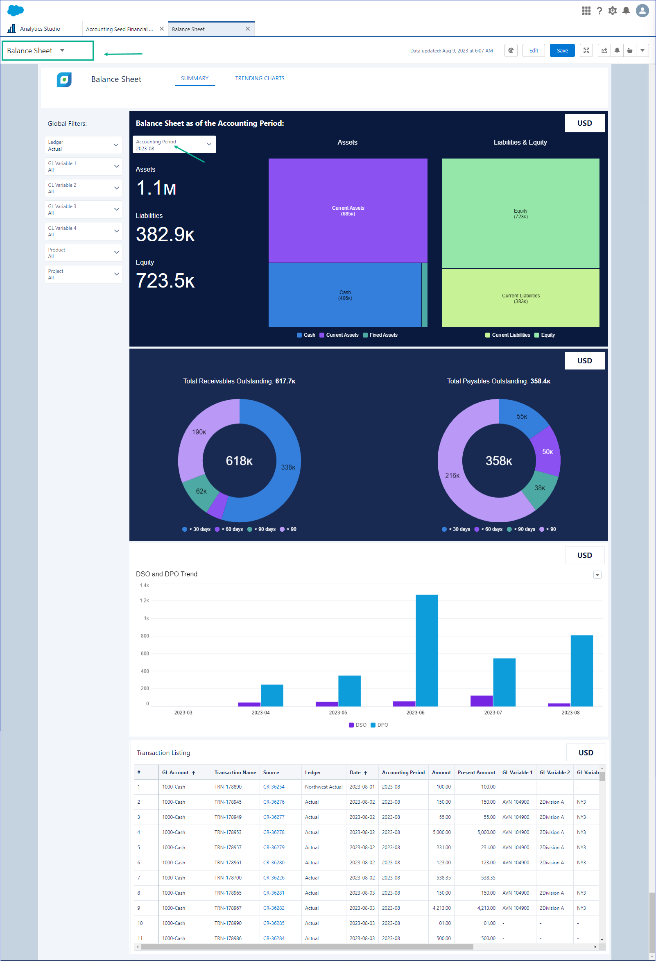Click the help question mark icon
The width and height of the screenshot is (656, 961).
599,11
